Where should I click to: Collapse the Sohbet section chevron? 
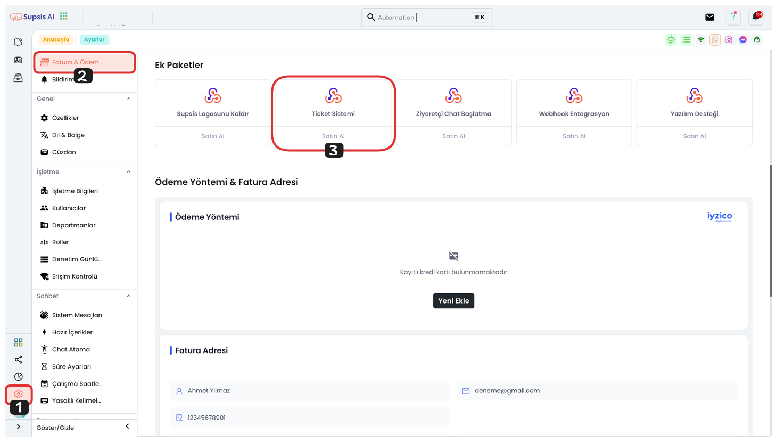(x=128, y=296)
